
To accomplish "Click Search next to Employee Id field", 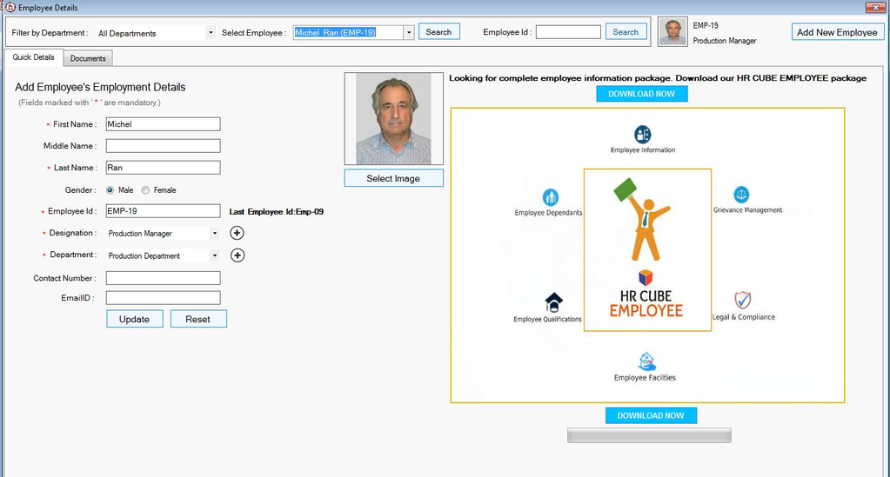I will point(626,32).
